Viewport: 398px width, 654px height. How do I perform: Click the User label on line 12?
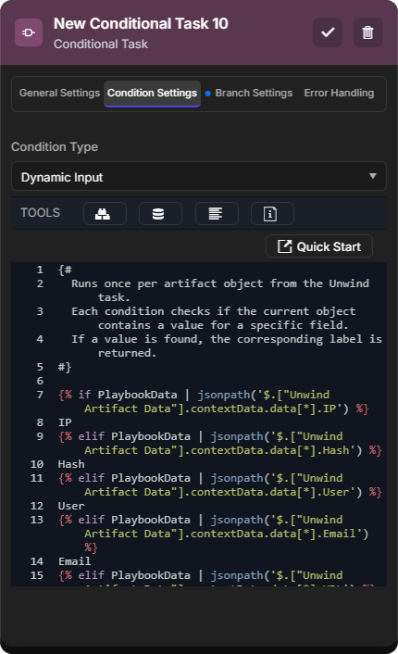coord(71,506)
